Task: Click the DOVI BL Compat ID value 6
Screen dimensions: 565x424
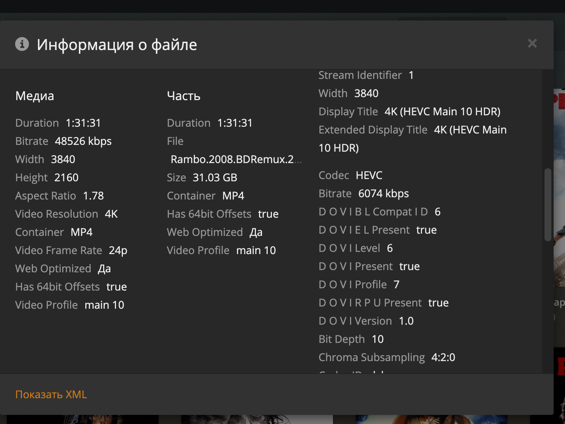Action: tap(438, 212)
